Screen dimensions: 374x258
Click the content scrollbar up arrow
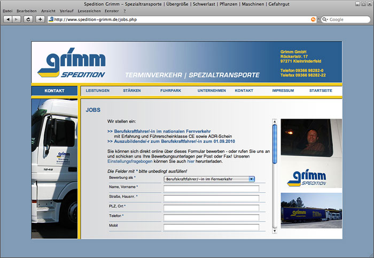pos(275,122)
